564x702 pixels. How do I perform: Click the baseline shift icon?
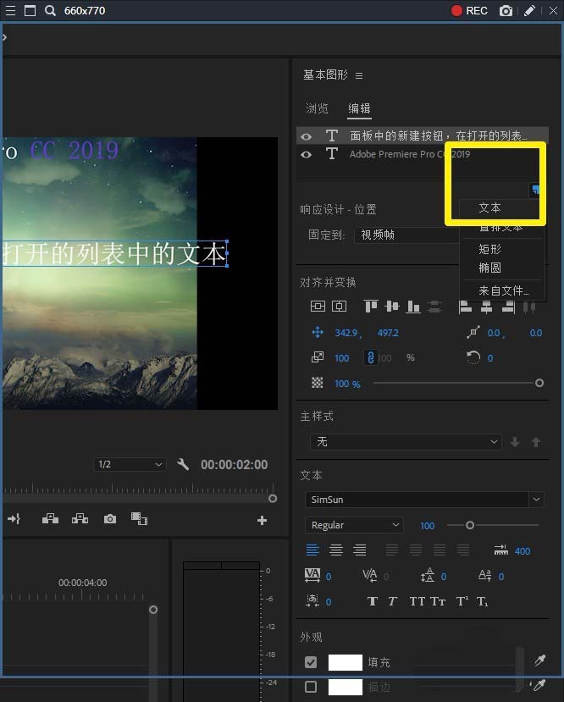pos(484,575)
